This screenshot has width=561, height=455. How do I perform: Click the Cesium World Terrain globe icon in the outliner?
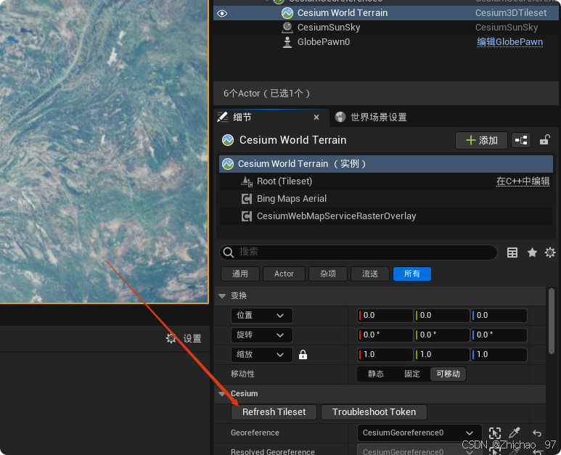[x=287, y=13]
